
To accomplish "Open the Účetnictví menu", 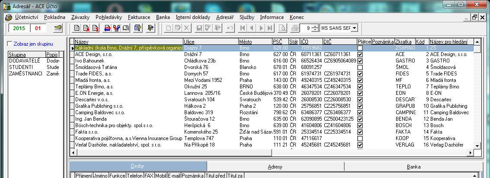I will click(x=26, y=17).
